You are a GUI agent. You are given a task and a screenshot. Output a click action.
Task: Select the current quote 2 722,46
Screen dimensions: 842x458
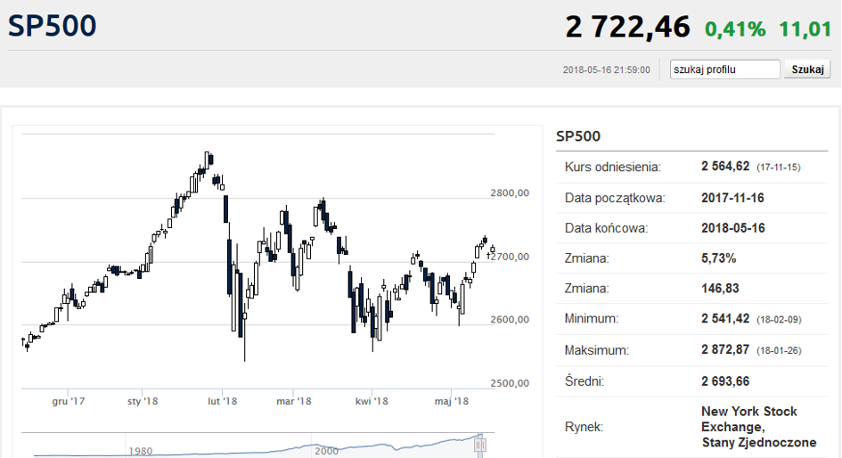click(x=627, y=28)
